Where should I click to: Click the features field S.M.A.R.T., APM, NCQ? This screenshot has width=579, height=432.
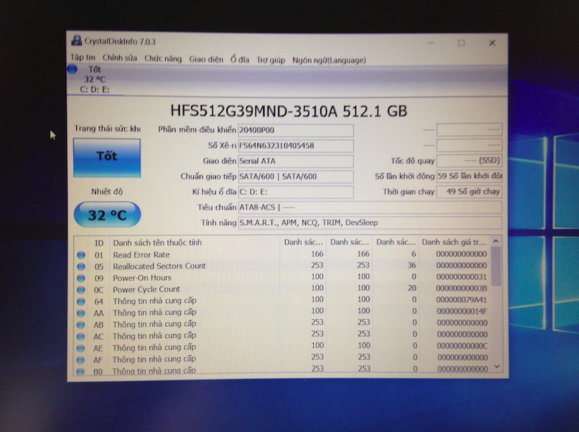pyautogui.click(x=370, y=223)
